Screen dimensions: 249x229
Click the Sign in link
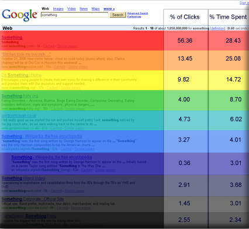[x=244, y=3]
